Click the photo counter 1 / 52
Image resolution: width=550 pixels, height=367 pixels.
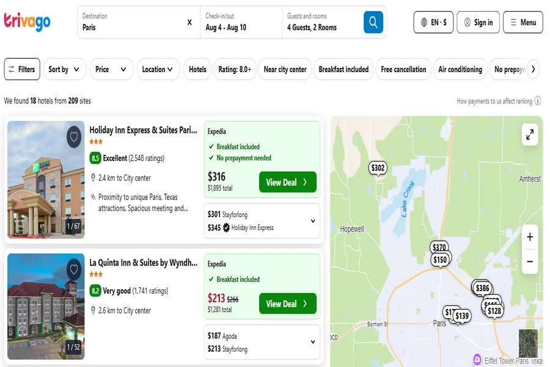click(x=74, y=347)
